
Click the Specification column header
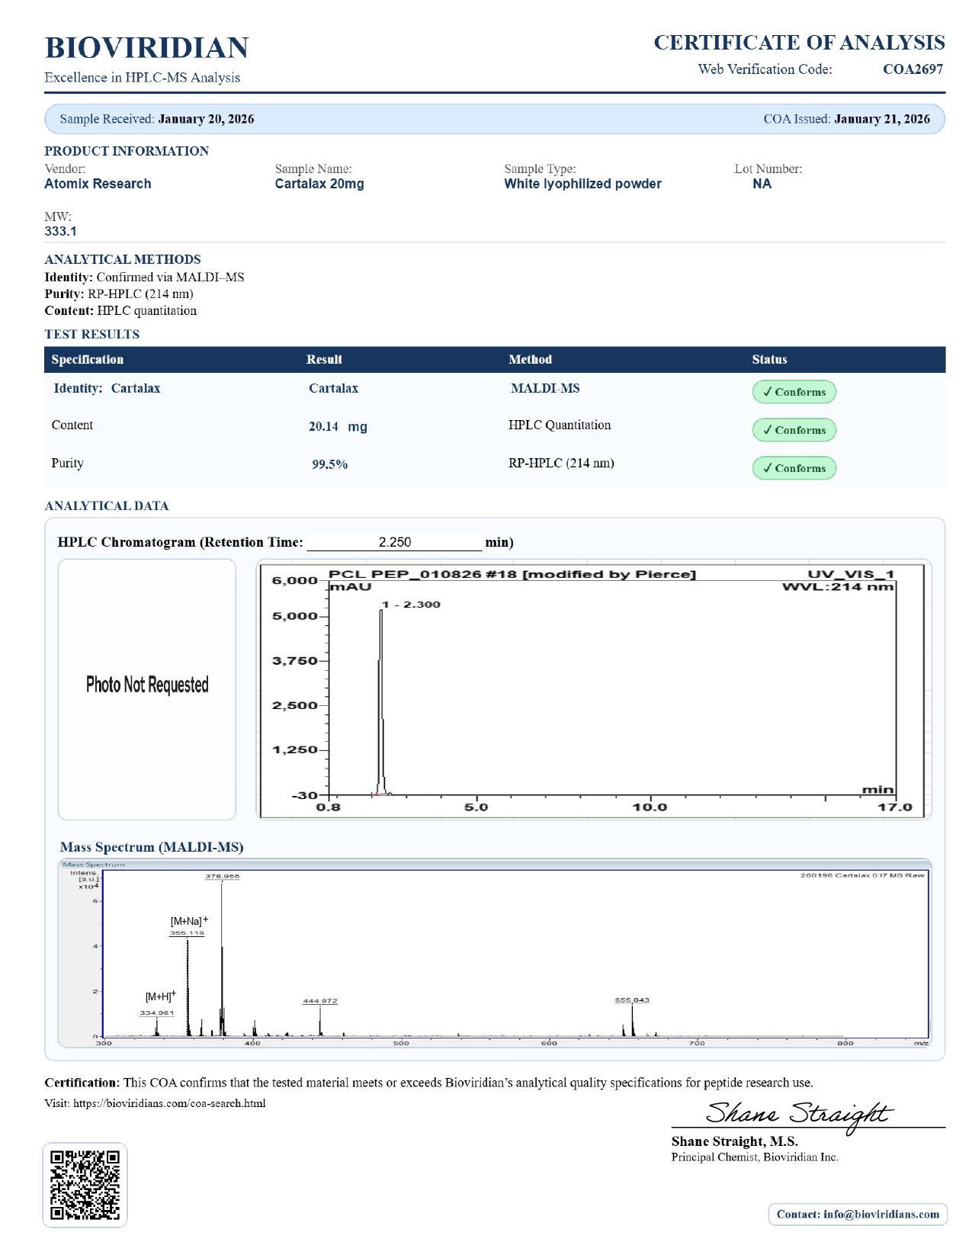(x=88, y=360)
